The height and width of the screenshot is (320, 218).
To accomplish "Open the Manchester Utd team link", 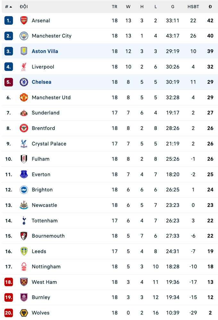I will (x=51, y=97).
